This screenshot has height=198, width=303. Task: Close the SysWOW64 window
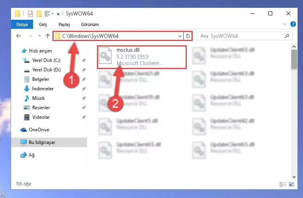[x=288, y=13]
